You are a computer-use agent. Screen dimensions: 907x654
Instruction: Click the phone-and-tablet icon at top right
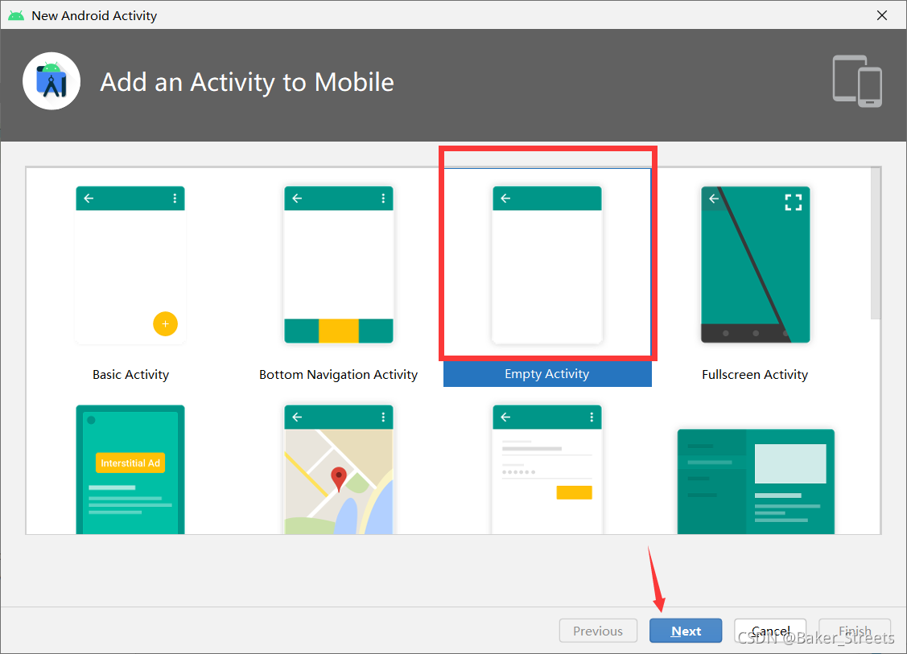coord(856,81)
